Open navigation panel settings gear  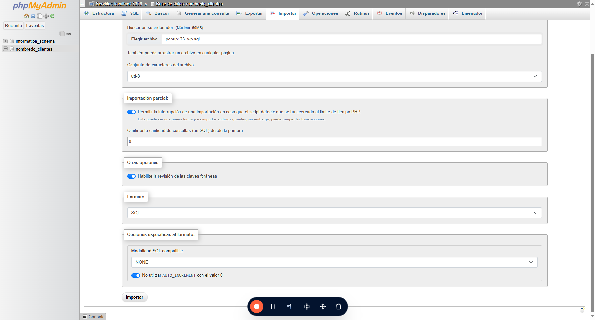pos(46,16)
